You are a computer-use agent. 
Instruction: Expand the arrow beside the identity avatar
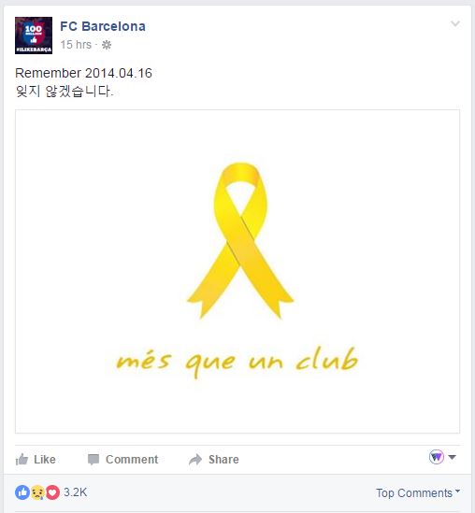[452, 457]
